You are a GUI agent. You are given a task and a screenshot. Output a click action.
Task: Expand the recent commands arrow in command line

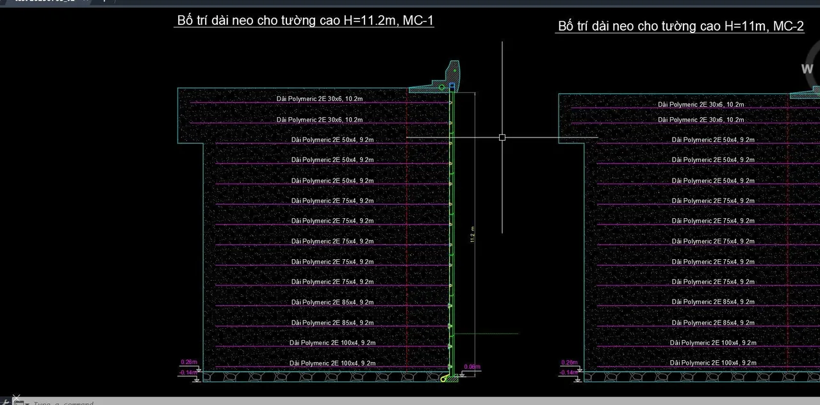pyautogui.click(x=28, y=403)
